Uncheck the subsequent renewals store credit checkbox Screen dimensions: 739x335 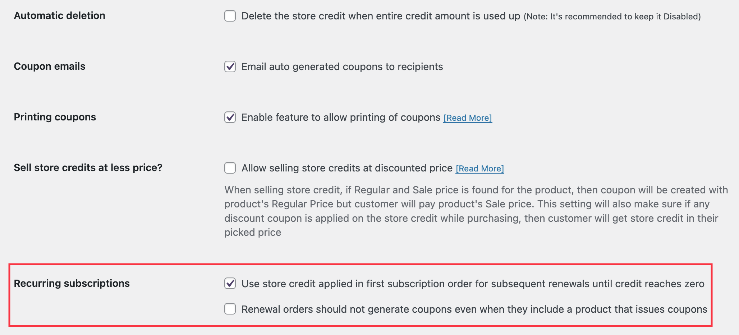point(230,284)
